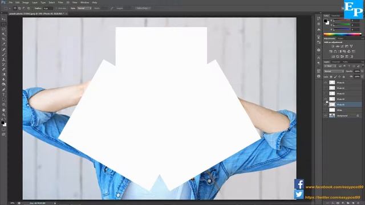The width and height of the screenshot is (365, 205).
Task: Select the Clone Stamp tool
Action: [x=3, y=59]
